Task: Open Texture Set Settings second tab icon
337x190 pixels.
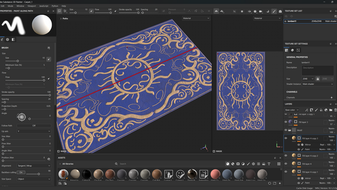Action: coord(292,50)
